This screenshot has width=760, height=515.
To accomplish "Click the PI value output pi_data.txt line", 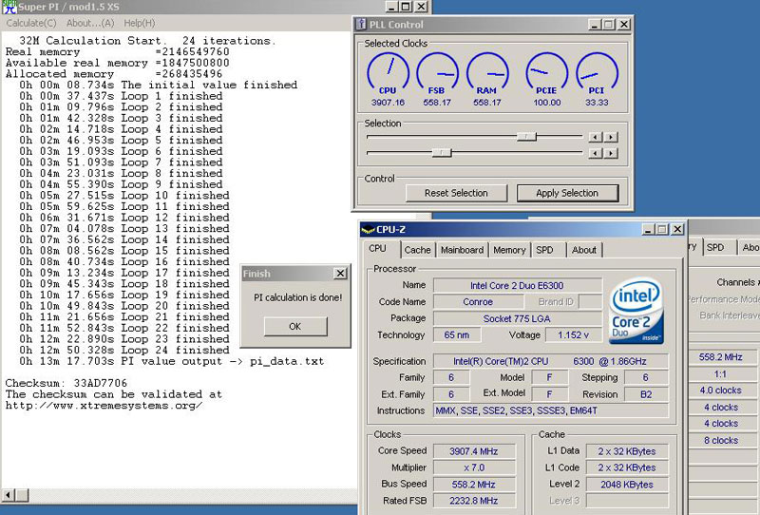I will click(172, 361).
